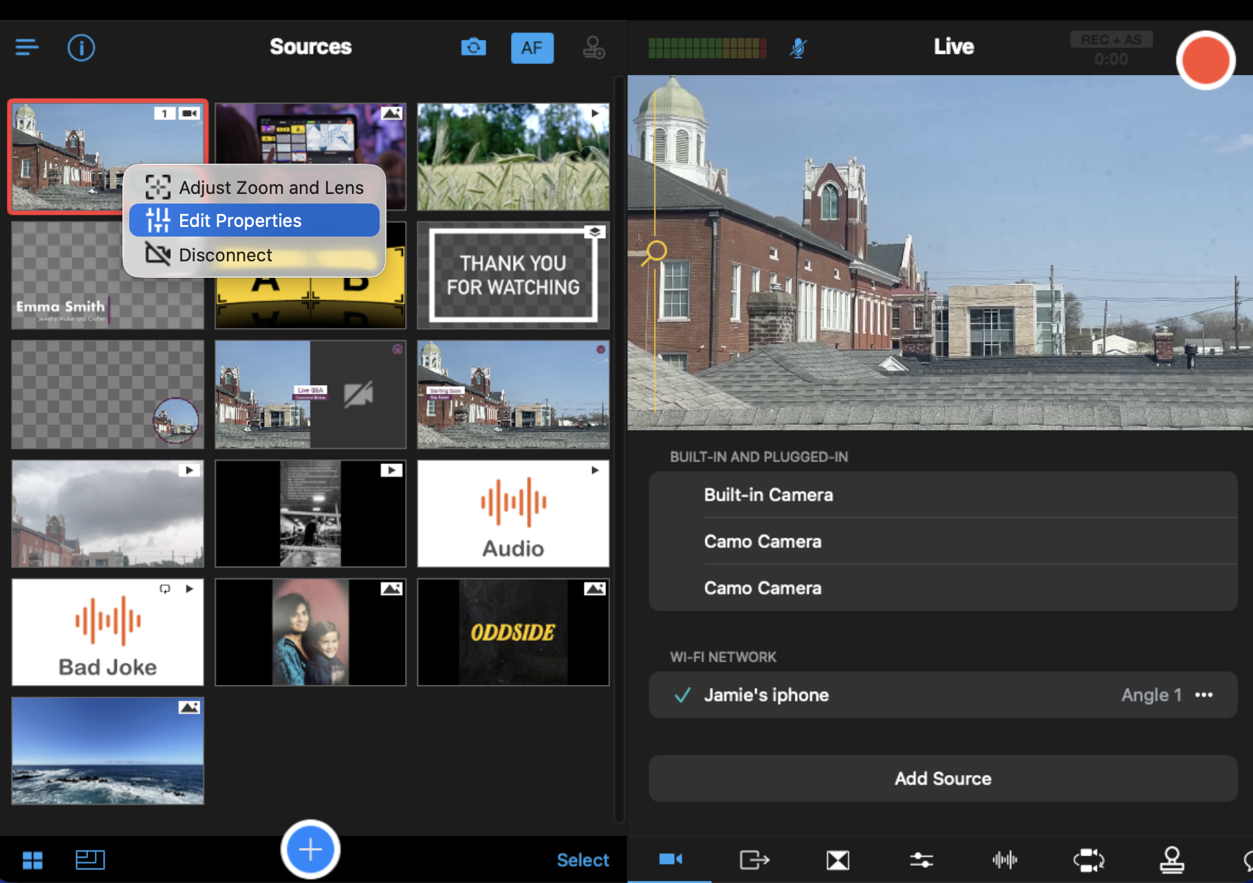Viewport: 1253px width, 883px height.
Task: Open the transitions tab in bottom toolbar
Action: click(x=838, y=860)
